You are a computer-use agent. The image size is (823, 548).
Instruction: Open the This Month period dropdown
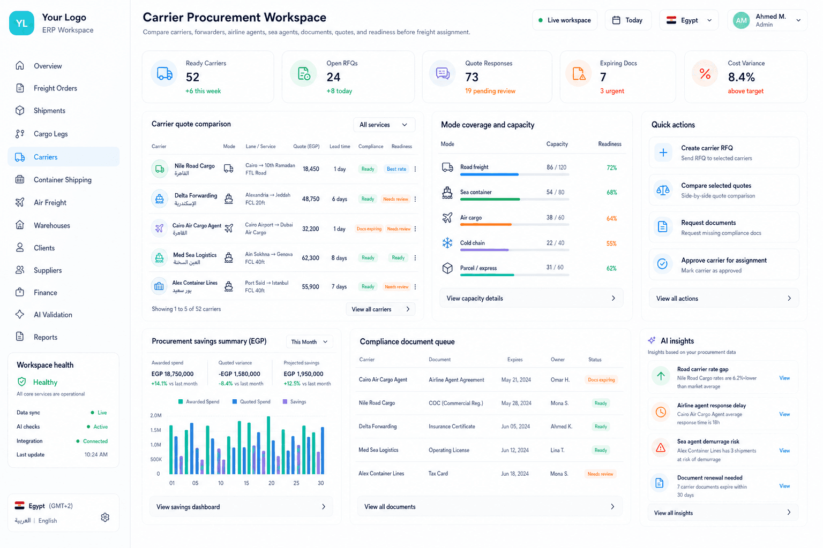point(309,342)
